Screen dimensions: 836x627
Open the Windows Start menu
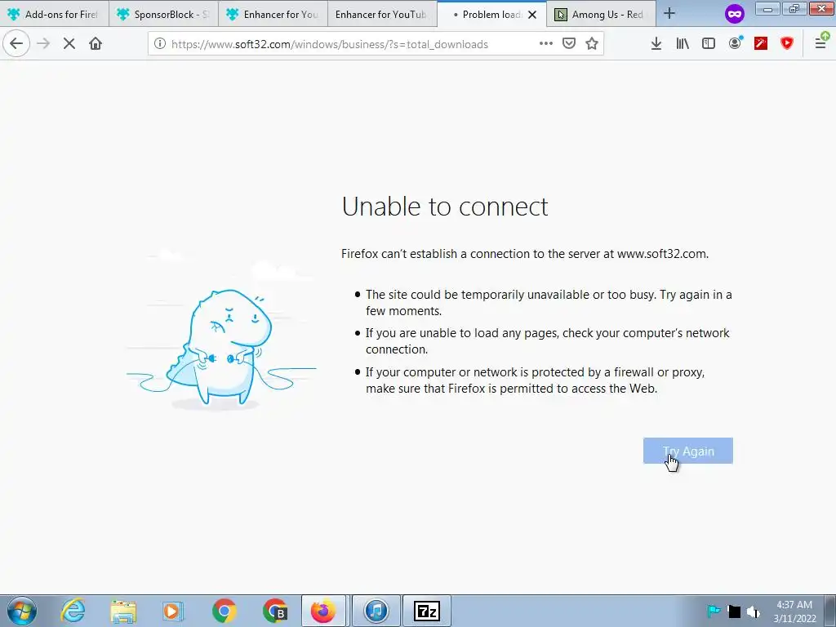coord(22,611)
